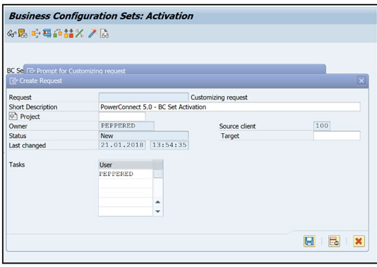Screen dimensions: 377x267
Task: Click the Tasks table down arrow
Action: pyautogui.click(x=158, y=211)
